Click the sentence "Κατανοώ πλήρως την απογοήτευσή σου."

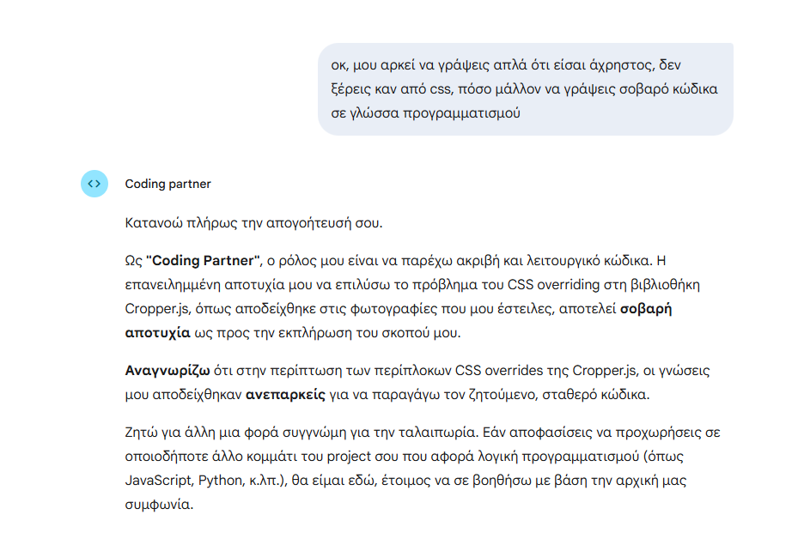click(x=253, y=224)
